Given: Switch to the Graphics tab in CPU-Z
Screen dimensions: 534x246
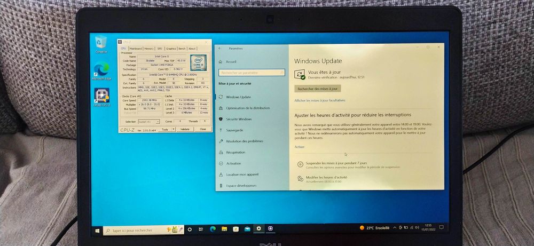Looking at the screenshot, I should [x=171, y=49].
